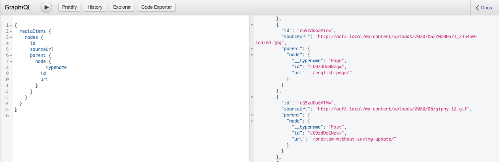Viewport: 499px width, 162px height.
Task: Collapse result node block containing Post typename
Action: click(252, 121)
